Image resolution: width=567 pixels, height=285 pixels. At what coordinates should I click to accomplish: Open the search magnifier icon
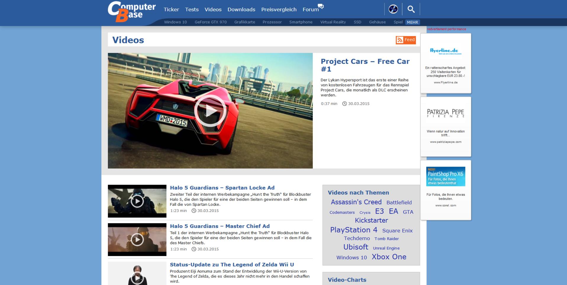tap(411, 9)
